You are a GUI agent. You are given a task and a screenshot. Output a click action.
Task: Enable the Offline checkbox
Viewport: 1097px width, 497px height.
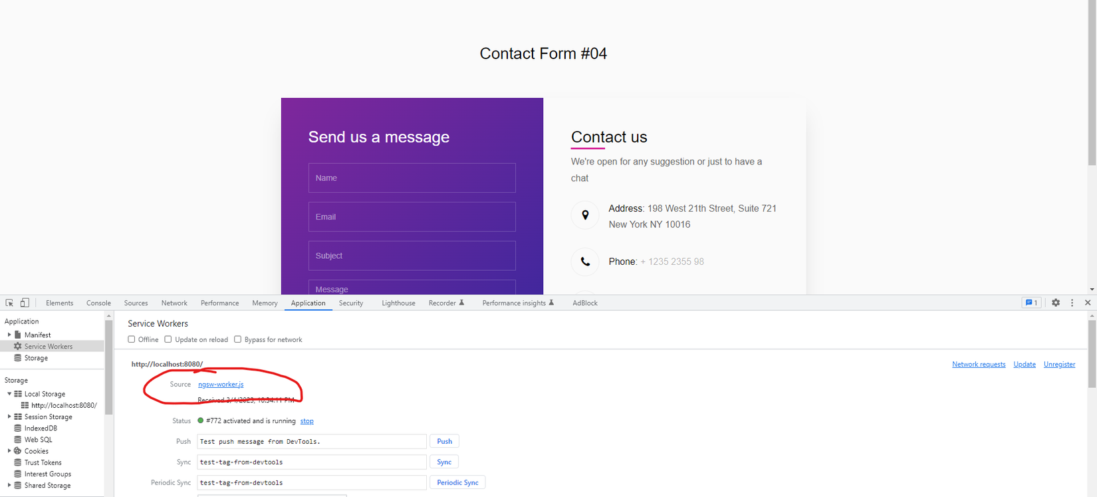pyautogui.click(x=132, y=339)
